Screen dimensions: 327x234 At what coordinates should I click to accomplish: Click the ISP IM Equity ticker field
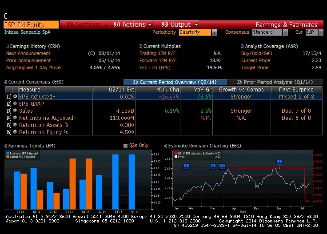click(x=31, y=24)
